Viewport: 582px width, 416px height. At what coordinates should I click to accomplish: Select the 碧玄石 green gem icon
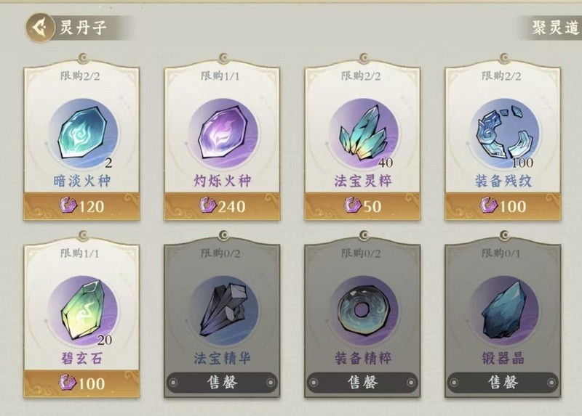[x=83, y=311]
